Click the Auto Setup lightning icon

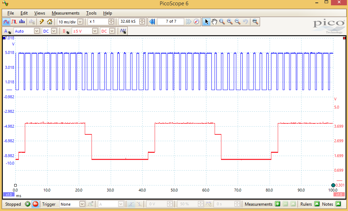tap(42, 22)
